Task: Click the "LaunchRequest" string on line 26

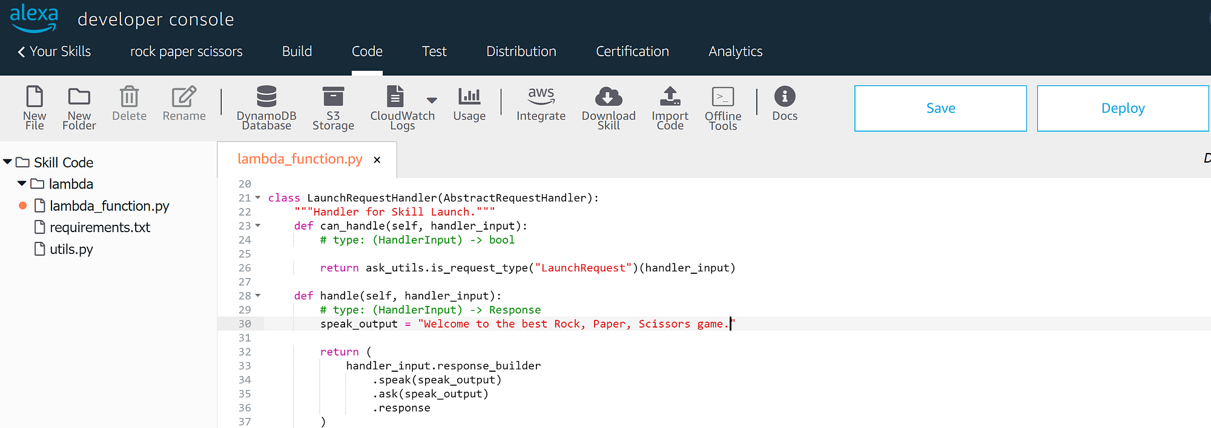Action: pyautogui.click(x=583, y=268)
